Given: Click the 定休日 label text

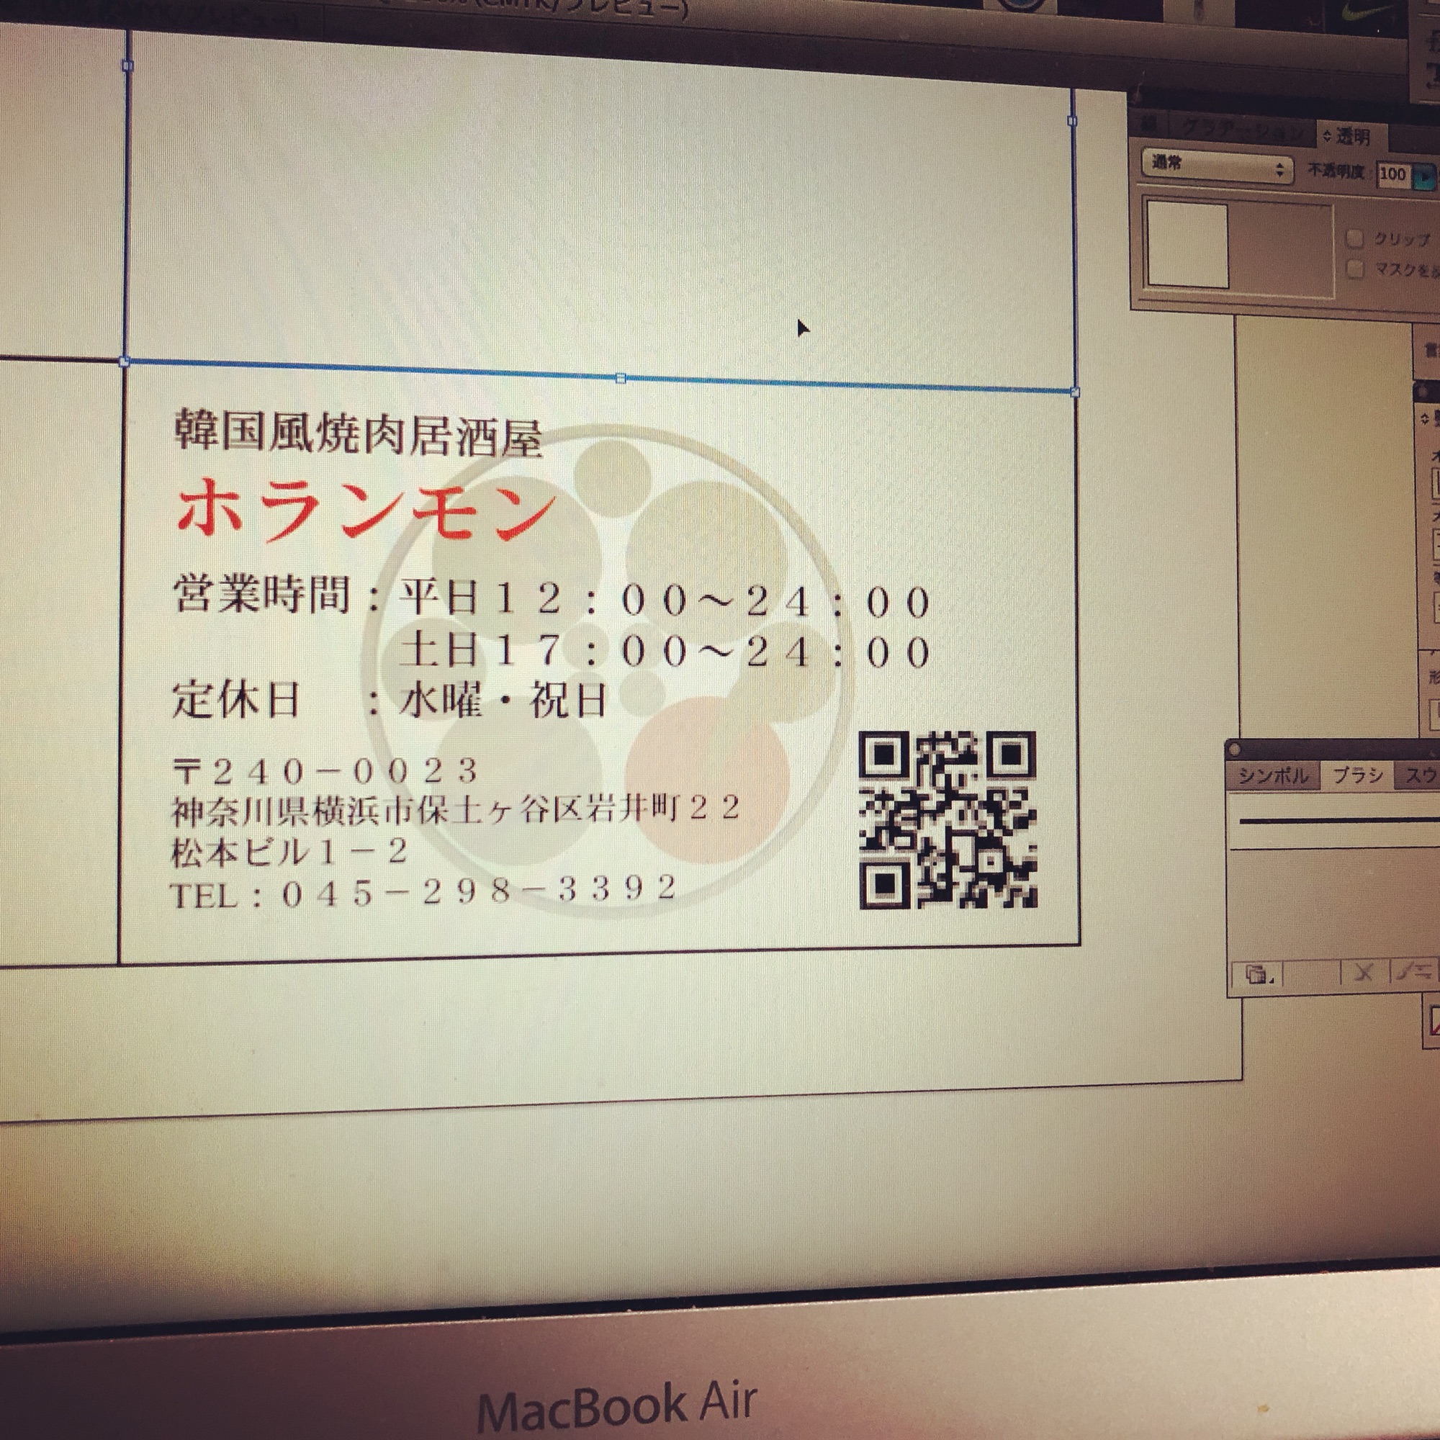Looking at the screenshot, I should pos(236,699).
